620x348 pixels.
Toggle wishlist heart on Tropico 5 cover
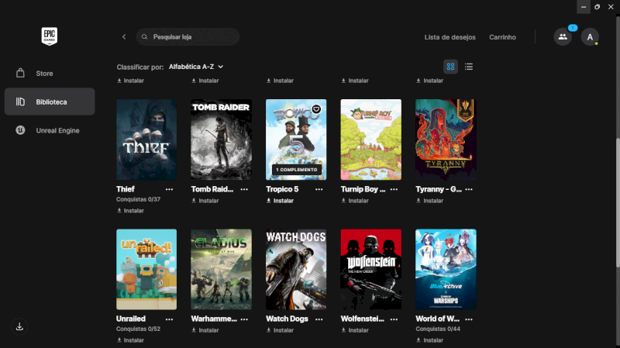point(316,109)
